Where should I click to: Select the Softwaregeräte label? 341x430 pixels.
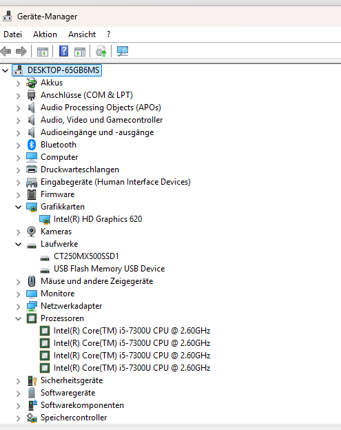pyautogui.click(x=68, y=393)
